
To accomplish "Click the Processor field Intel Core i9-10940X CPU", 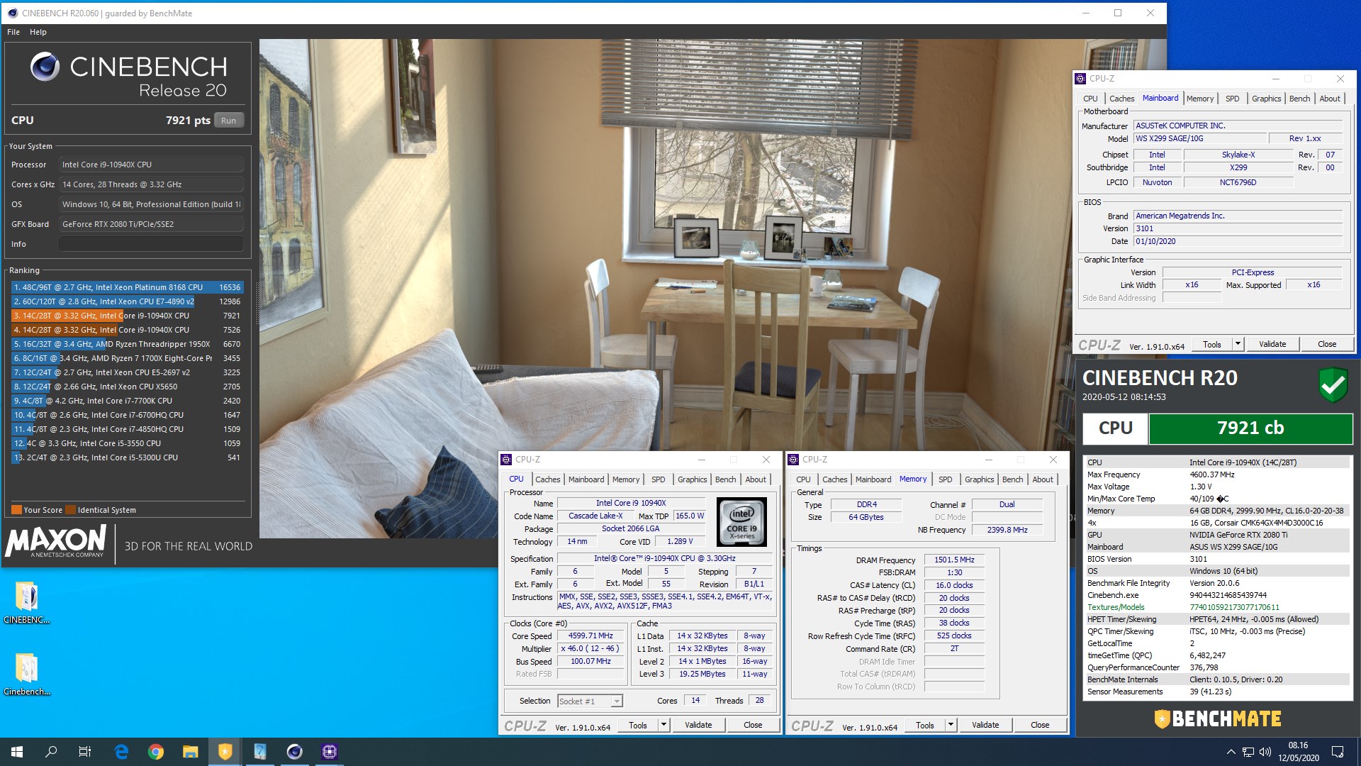I will point(151,165).
